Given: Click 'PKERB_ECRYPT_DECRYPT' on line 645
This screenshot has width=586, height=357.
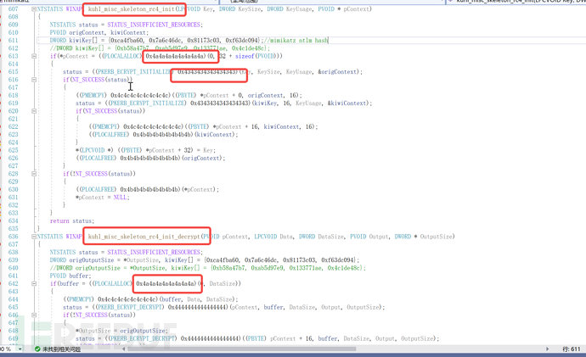Looking at the screenshot, I should click(x=130, y=307).
